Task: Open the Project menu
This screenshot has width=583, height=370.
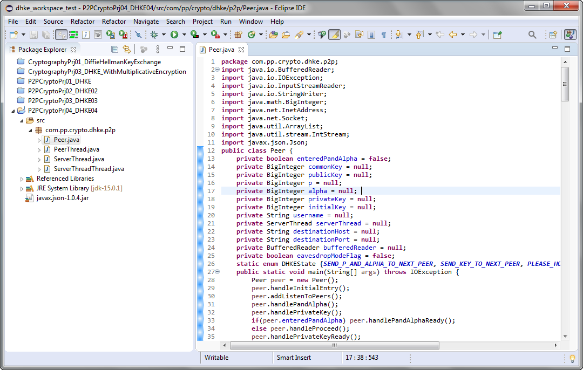Action: click(202, 22)
